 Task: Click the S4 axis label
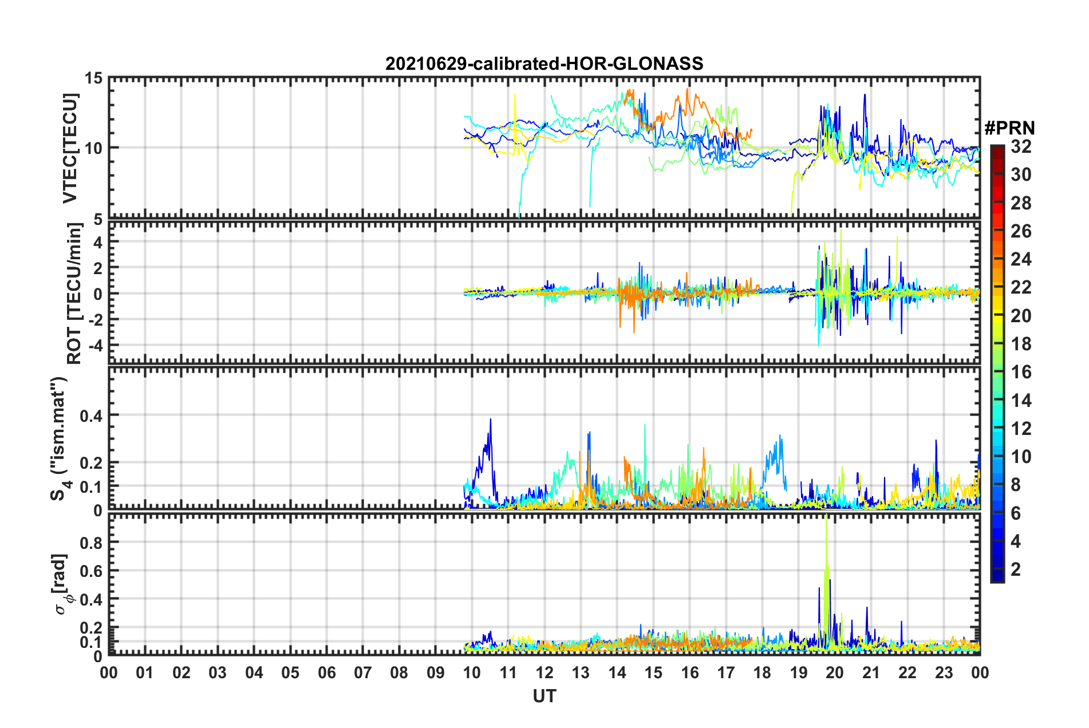(60, 438)
